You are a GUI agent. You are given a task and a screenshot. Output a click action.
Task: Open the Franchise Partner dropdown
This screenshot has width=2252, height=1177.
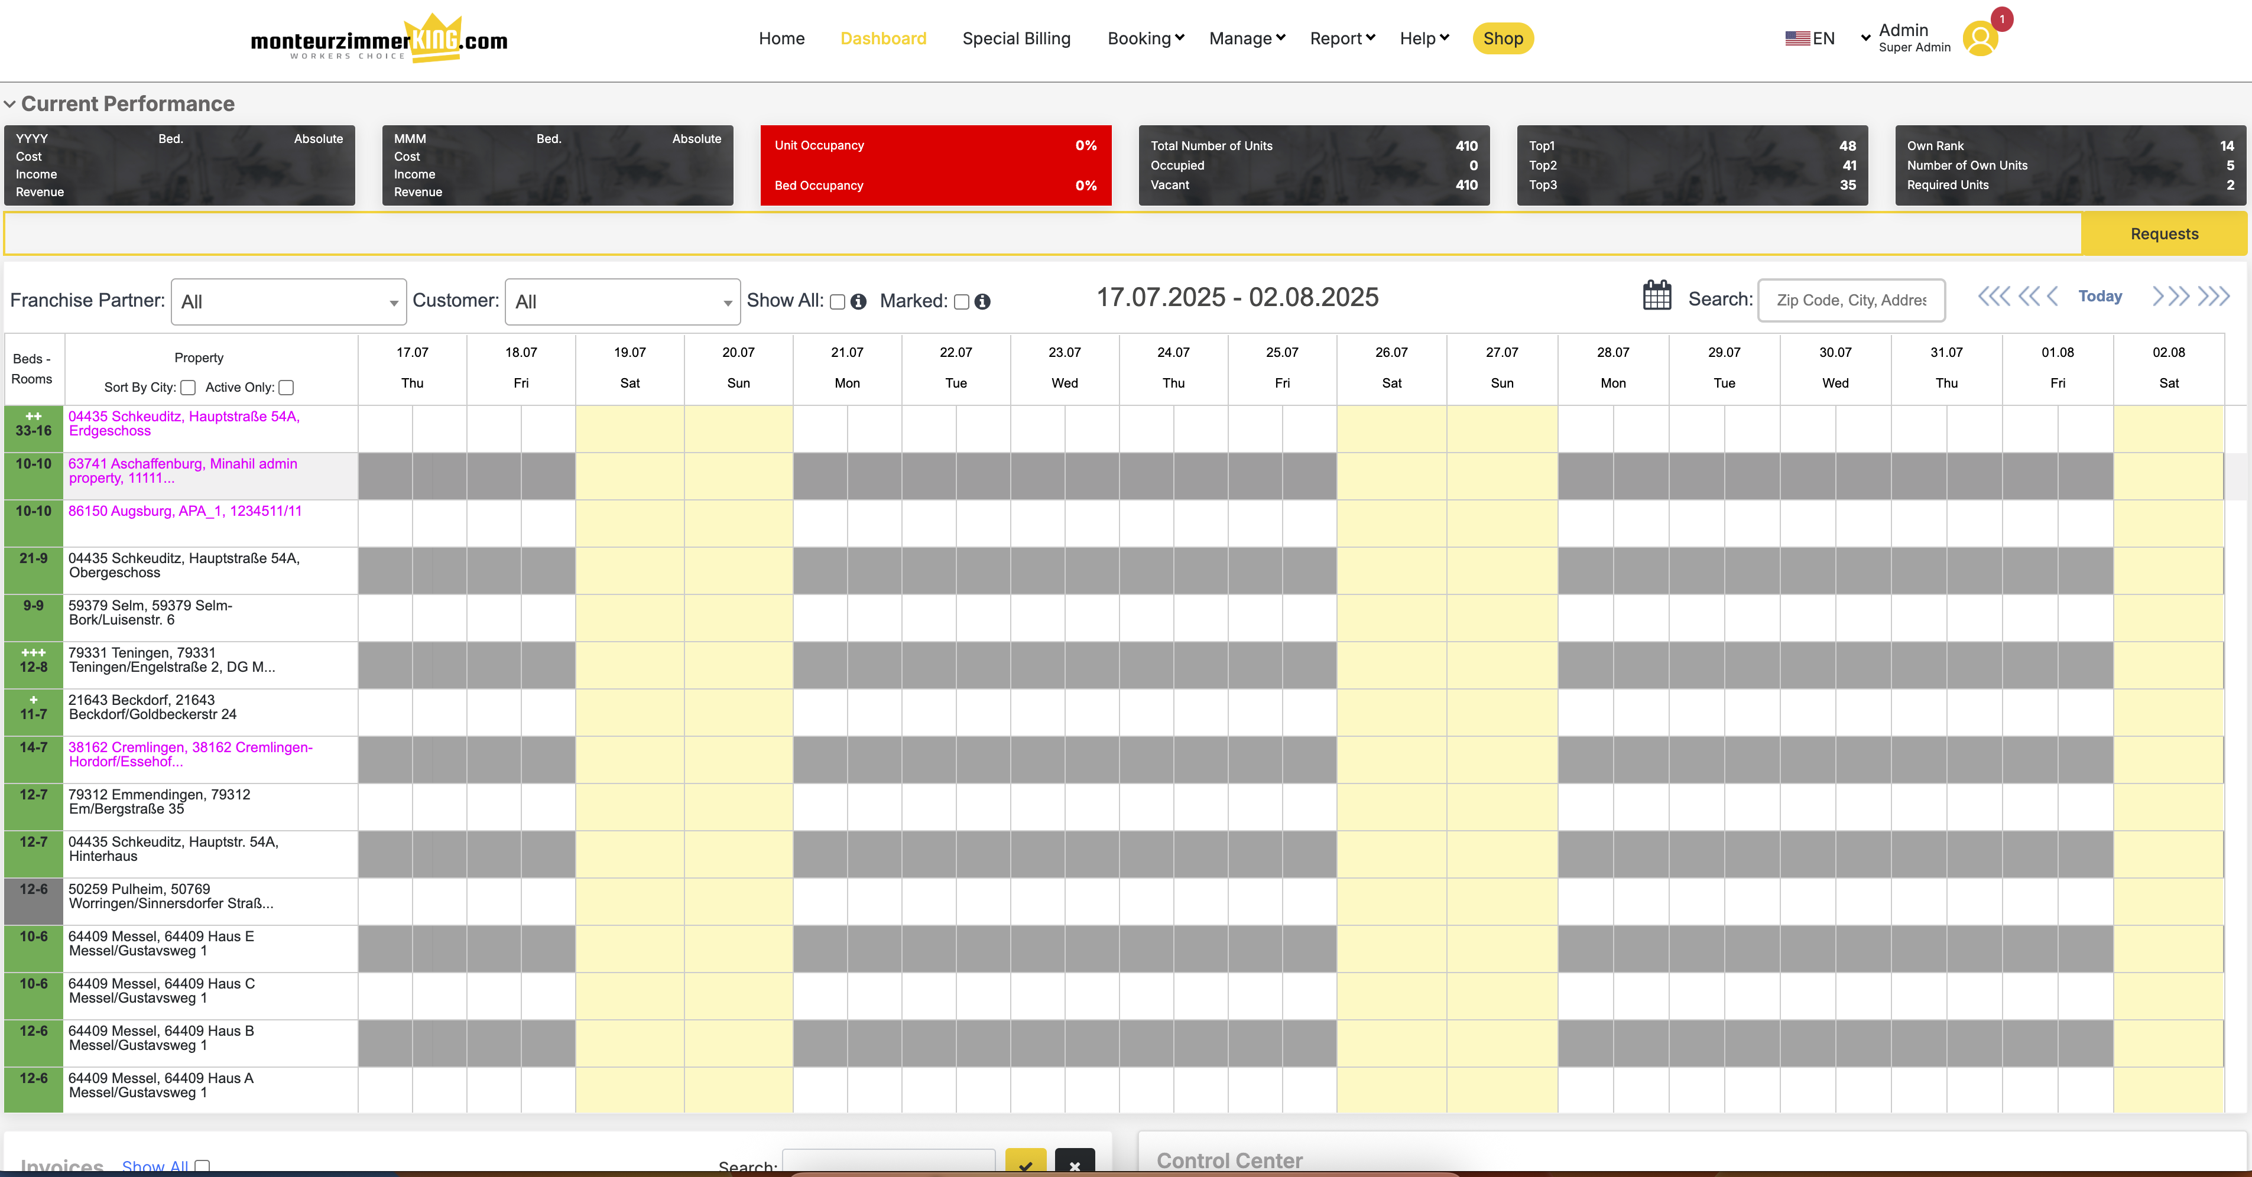(288, 301)
